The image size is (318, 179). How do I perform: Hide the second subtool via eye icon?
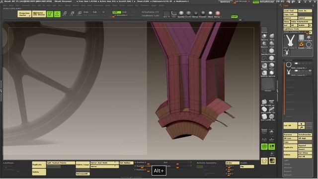[310, 71]
